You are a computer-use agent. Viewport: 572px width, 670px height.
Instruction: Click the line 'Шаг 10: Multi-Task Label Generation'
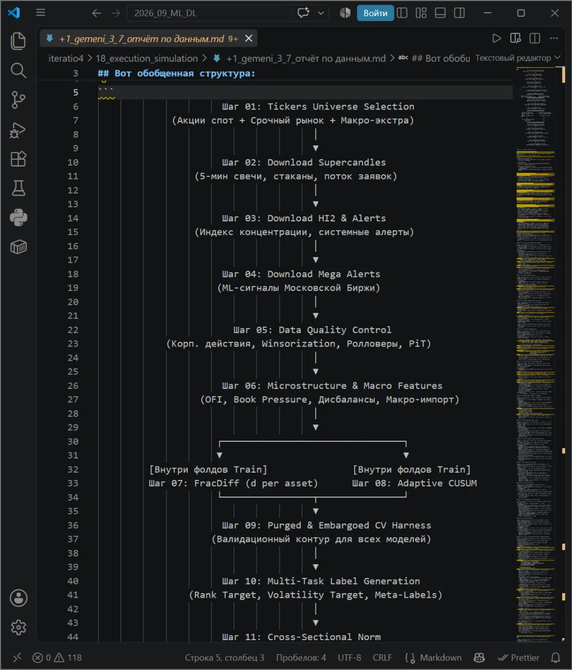321,581
